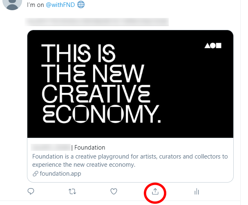The image size is (248, 205).
Task: Click the triangle-circle-square Foundation logo
Action: pyautogui.click(x=213, y=46)
